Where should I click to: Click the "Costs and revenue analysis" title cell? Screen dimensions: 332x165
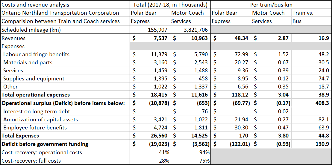click(x=35, y=5)
